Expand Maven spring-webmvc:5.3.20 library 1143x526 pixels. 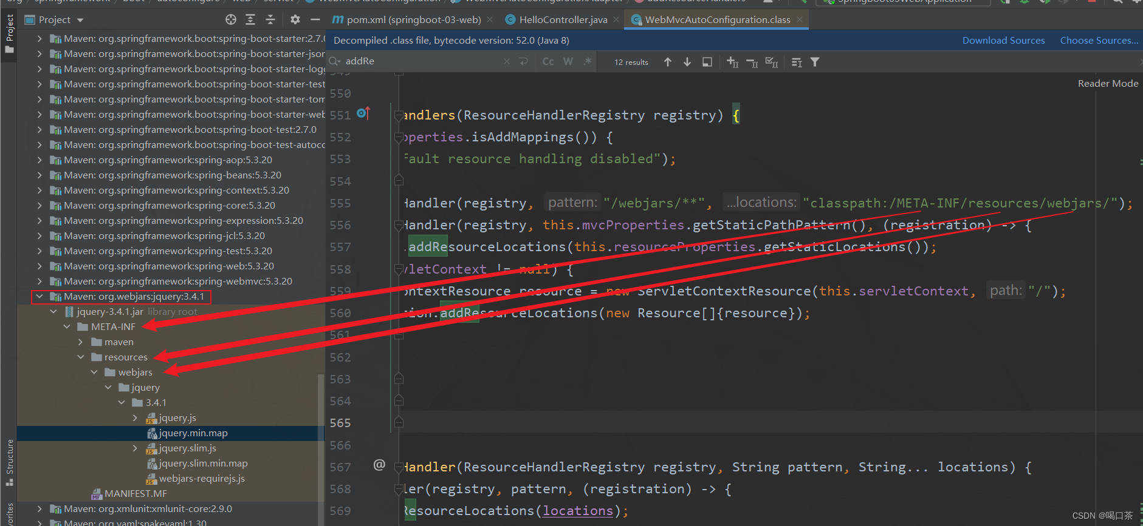(39, 281)
